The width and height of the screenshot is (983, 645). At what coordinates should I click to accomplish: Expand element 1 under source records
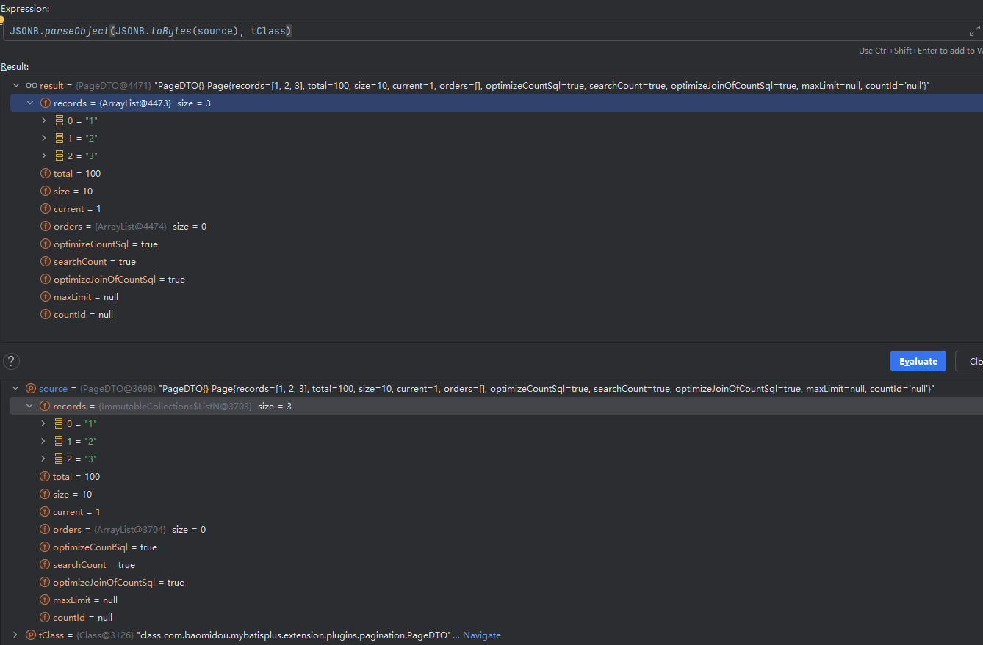click(x=43, y=442)
